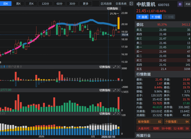Click the 卖一 order book row
191x139 pixels.
click(x=163, y=47)
